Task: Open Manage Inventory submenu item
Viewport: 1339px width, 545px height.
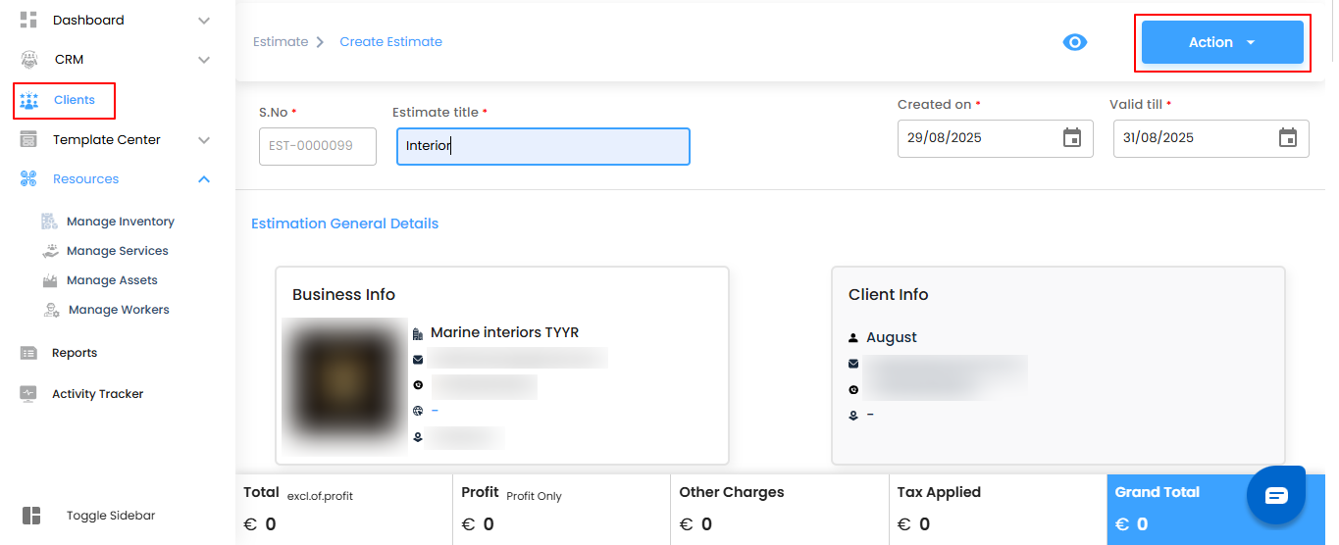Action: [120, 222]
